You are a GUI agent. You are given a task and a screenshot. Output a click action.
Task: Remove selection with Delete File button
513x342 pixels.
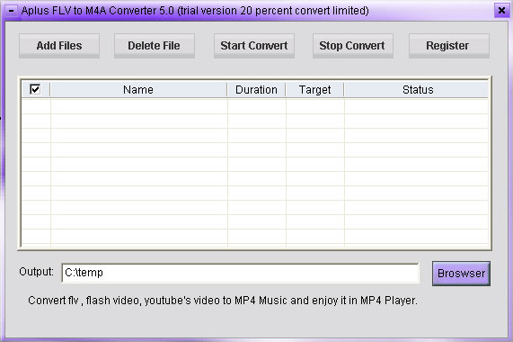tap(155, 46)
